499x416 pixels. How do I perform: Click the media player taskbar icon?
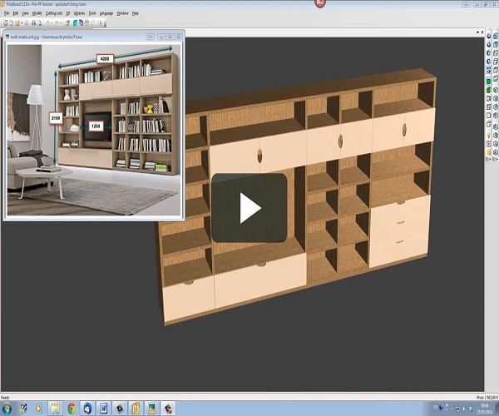[x=39, y=409]
